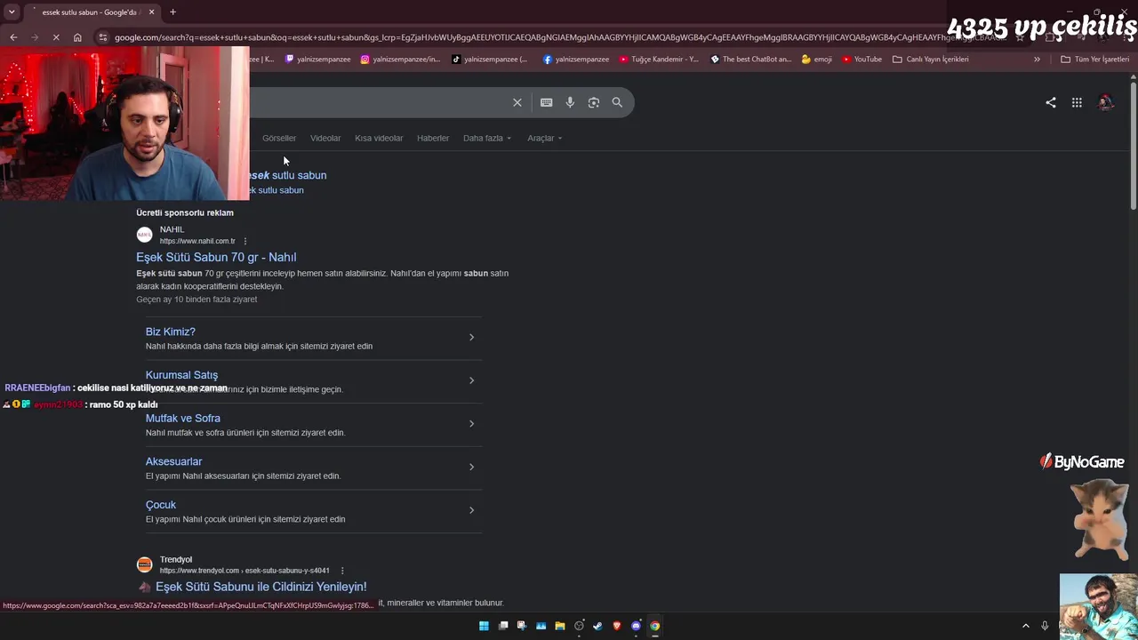This screenshot has height=640, width=1138.
Task: Show hidden system tray icons
Action: click(x=1025, y=626)
